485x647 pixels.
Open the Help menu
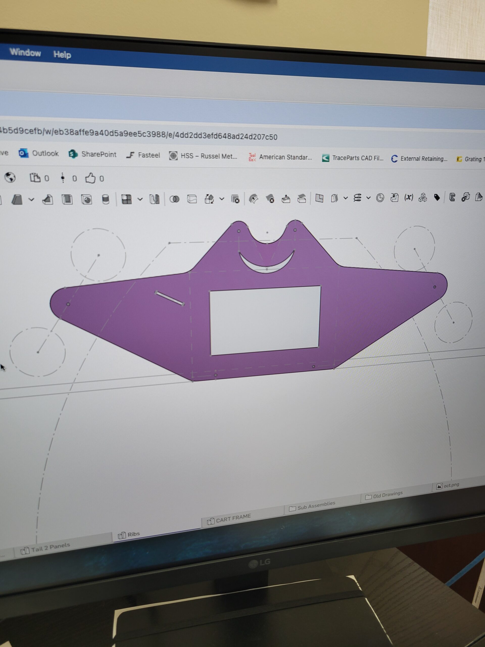point(62,54)
